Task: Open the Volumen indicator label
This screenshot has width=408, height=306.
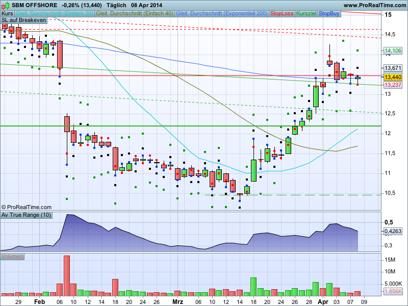Action: click(x=12, y=257)
